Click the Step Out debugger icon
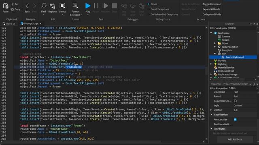Viewport: 259px width, 145px height. point(142,6)
